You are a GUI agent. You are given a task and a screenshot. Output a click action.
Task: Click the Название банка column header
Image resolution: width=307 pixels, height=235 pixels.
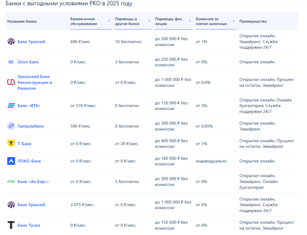22,21
